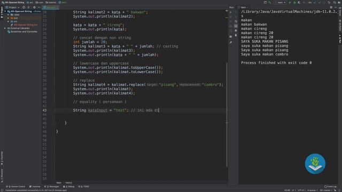342x192 pixels.
Task: Click main() breadcrumb below editor
Action: coord(69,182)
